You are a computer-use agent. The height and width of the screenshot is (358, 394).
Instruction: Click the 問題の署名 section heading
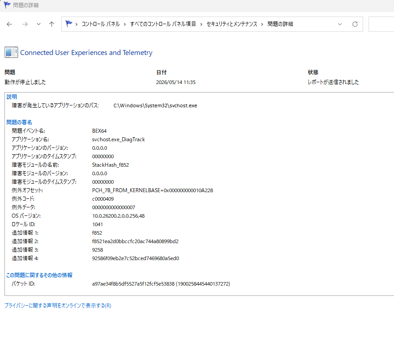[x=19, y=122]
